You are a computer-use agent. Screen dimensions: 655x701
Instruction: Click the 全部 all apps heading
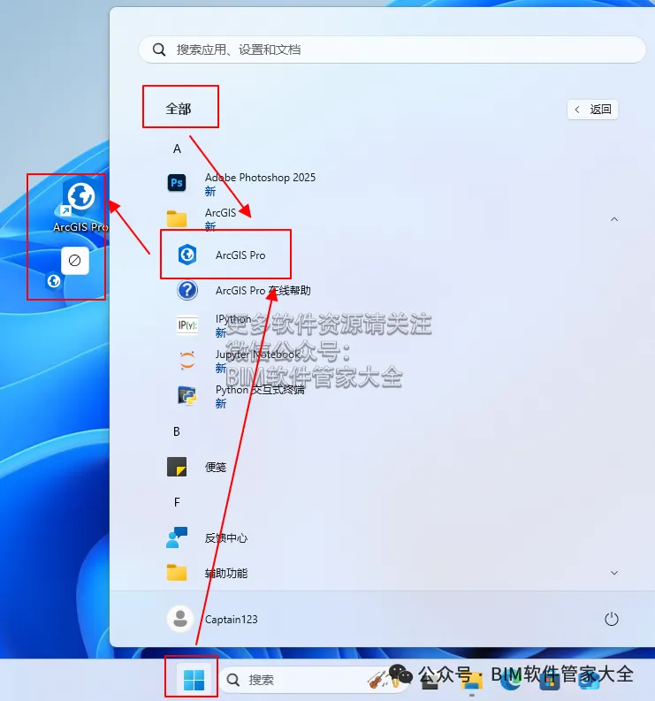pyautogui.click(x=179, y=109)
